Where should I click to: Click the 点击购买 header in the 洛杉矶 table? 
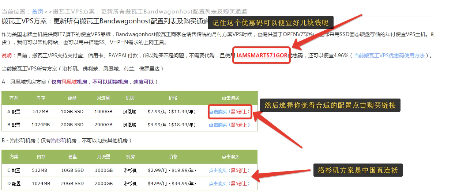[230, 157]
